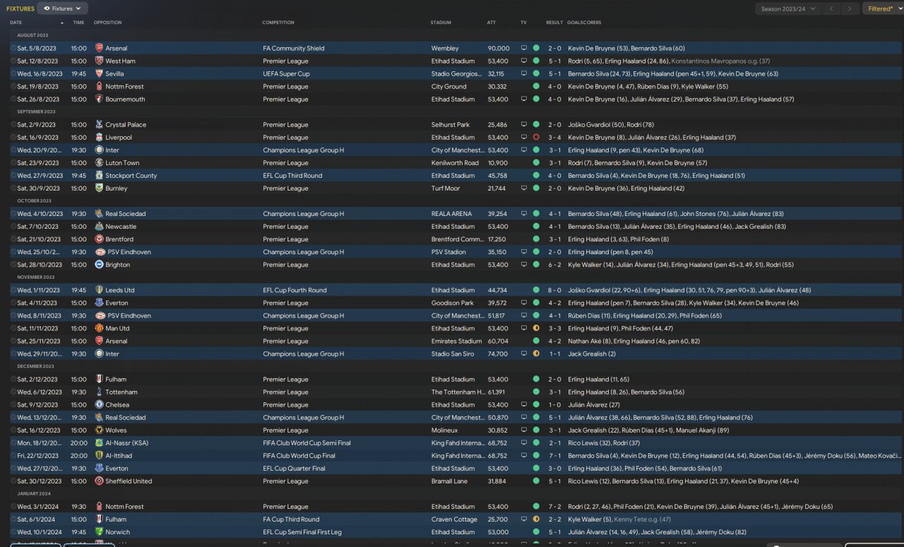
Task: Click the Newcastle club badge
Action: (x=99, y=227)
